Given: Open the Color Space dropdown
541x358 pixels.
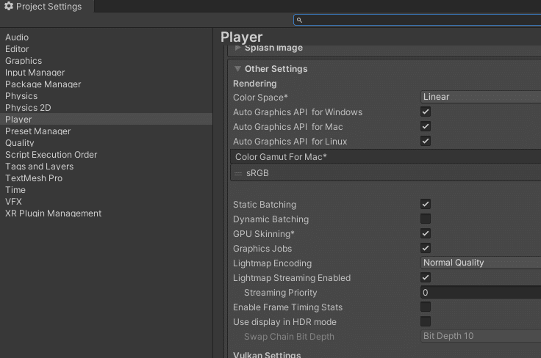Looking at the screenshot, I should 481,97.
